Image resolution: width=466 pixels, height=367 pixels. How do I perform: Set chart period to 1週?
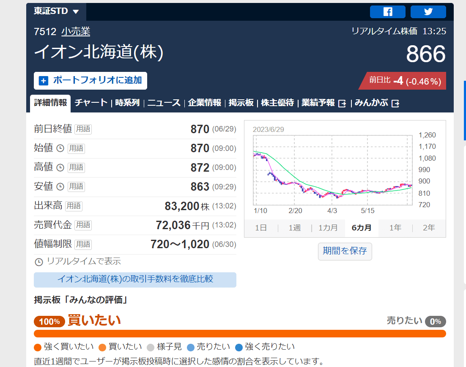294,228
